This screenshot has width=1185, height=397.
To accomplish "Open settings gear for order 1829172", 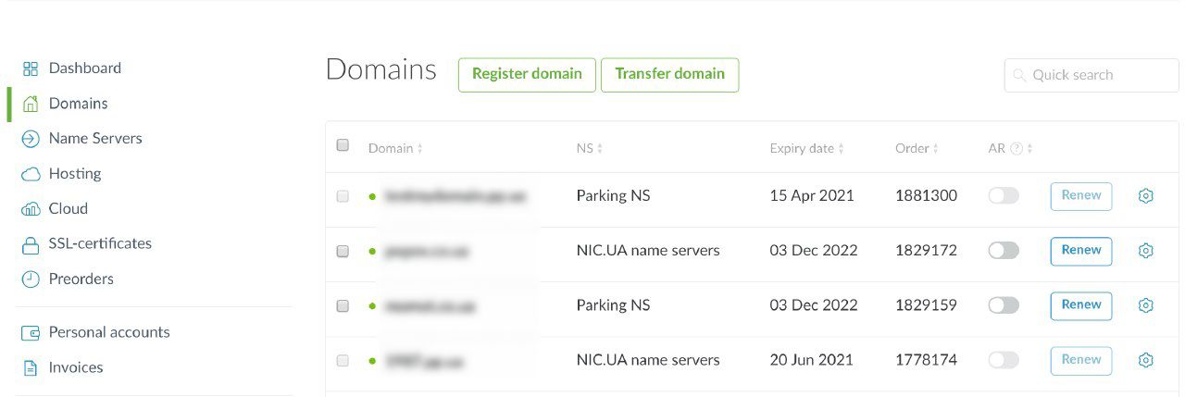I will 1145,251.
